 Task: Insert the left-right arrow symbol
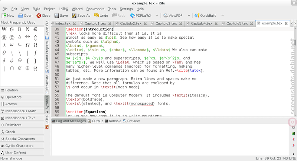pyautogui.click(x=27, y=37)
